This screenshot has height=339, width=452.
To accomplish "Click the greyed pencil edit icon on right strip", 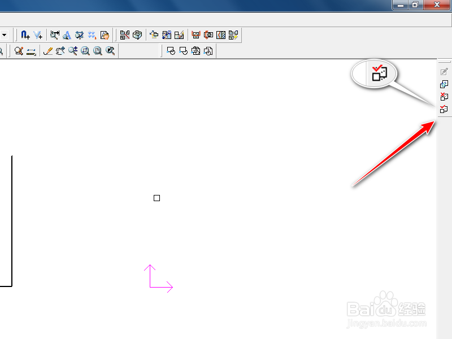I will [x=444, y=72].
